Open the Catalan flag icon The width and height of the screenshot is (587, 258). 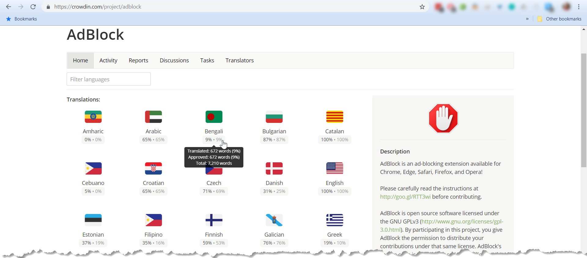[x=335, y=117]
